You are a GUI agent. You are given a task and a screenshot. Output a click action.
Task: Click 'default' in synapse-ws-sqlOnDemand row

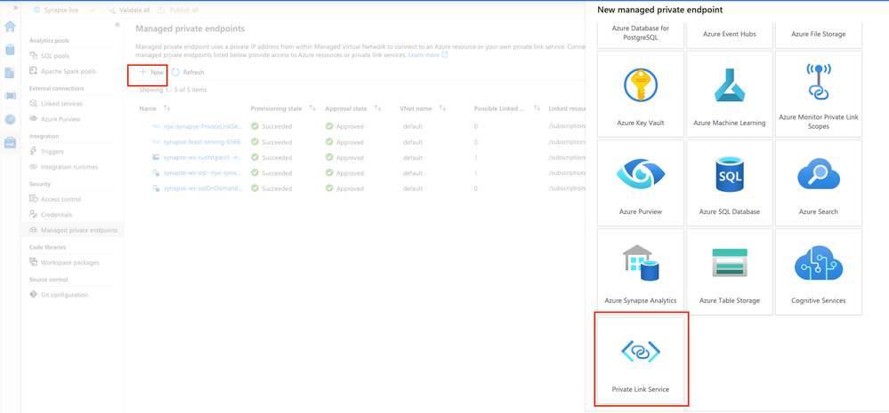[x=413, y=188]
